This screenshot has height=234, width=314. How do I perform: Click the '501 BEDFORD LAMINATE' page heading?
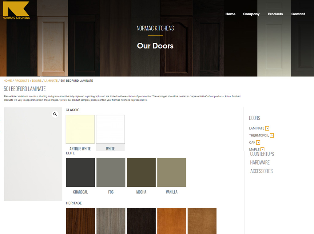[x=25, y=89]
